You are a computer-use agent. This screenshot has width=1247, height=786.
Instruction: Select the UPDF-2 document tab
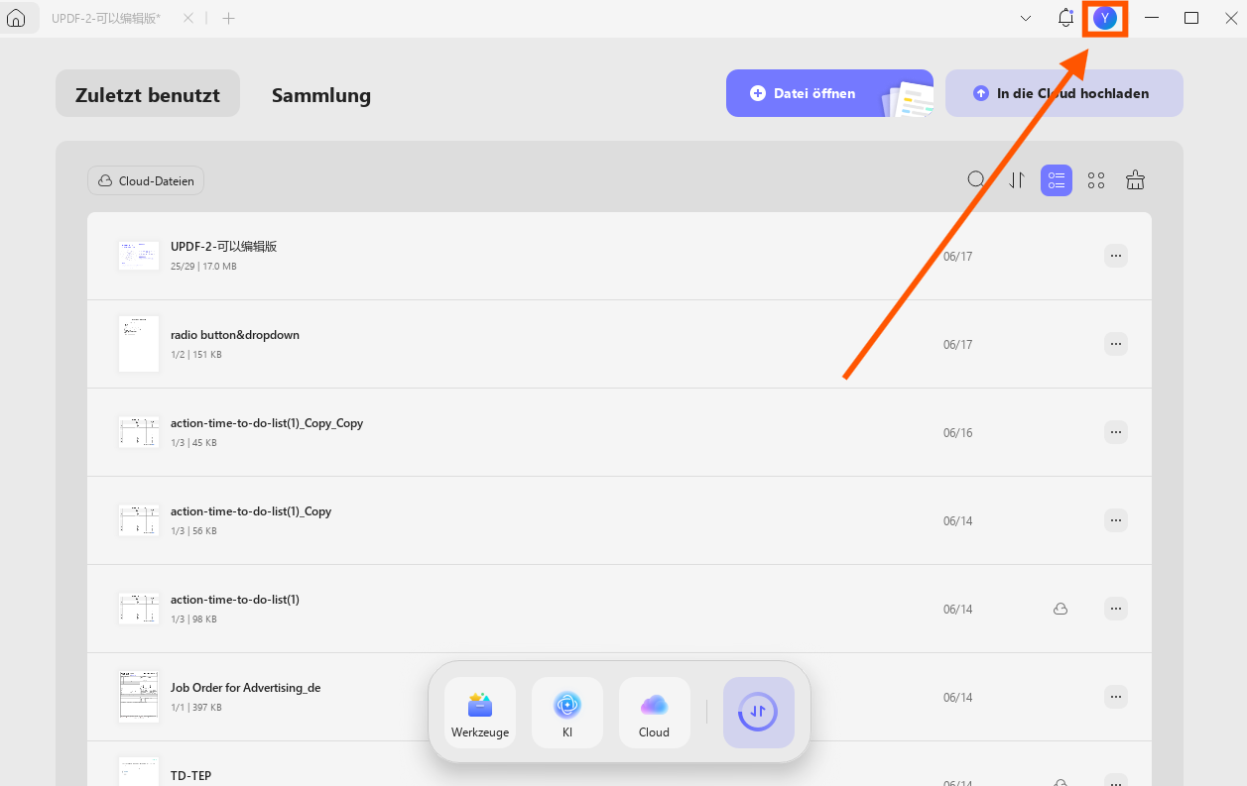click(x=106, y=18)
